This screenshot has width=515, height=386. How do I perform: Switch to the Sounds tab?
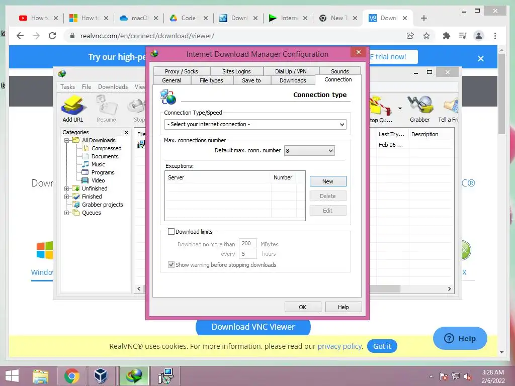[340, 71]
